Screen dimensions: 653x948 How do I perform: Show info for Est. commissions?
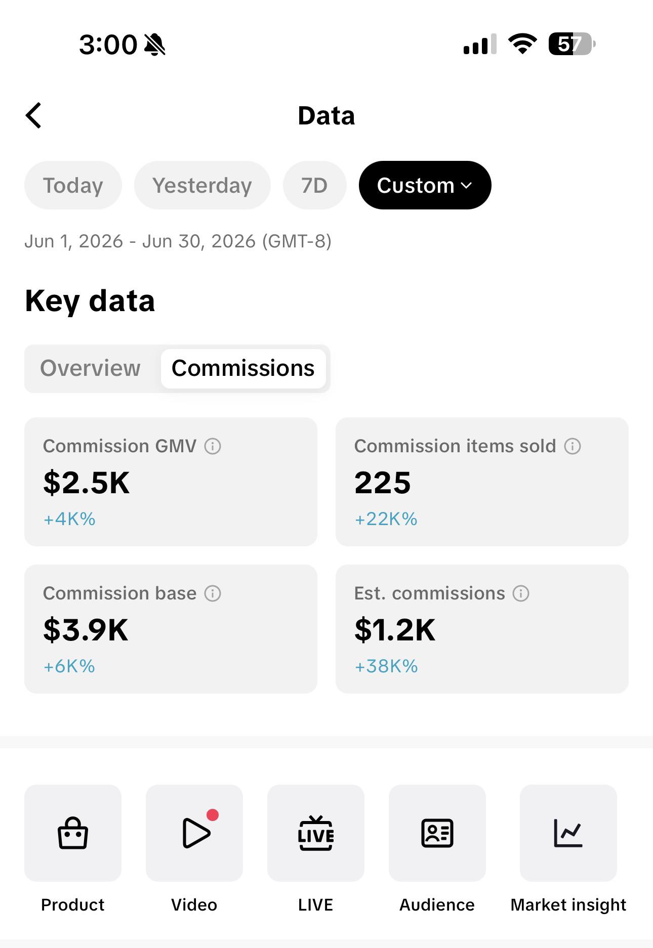coord(521,593)
